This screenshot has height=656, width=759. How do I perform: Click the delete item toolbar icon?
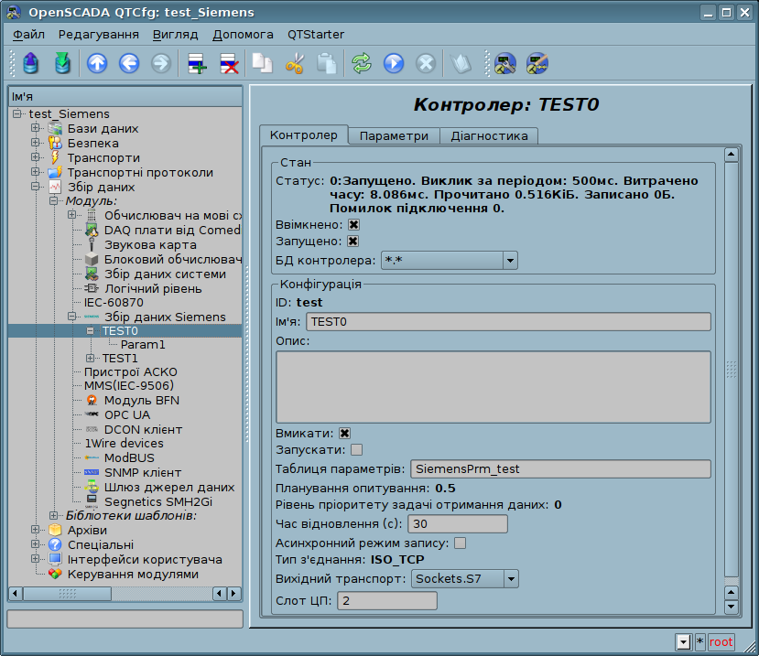[229, 63]
